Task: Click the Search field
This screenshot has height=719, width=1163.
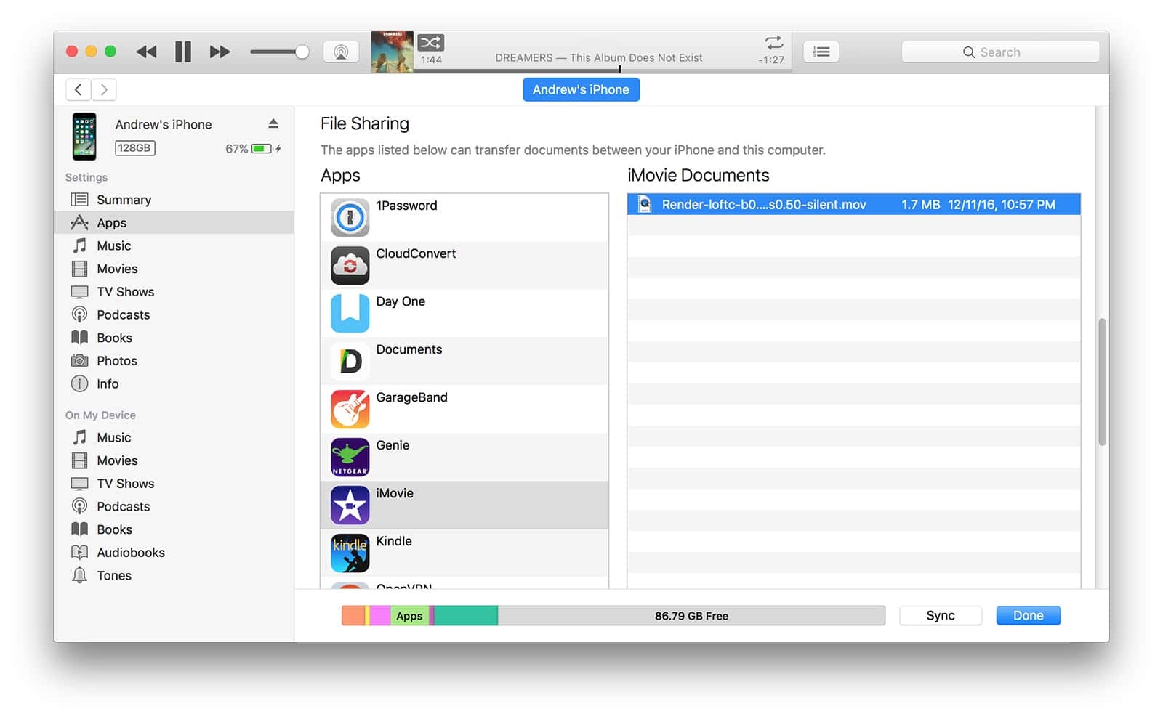Action: pos(1000,52)
